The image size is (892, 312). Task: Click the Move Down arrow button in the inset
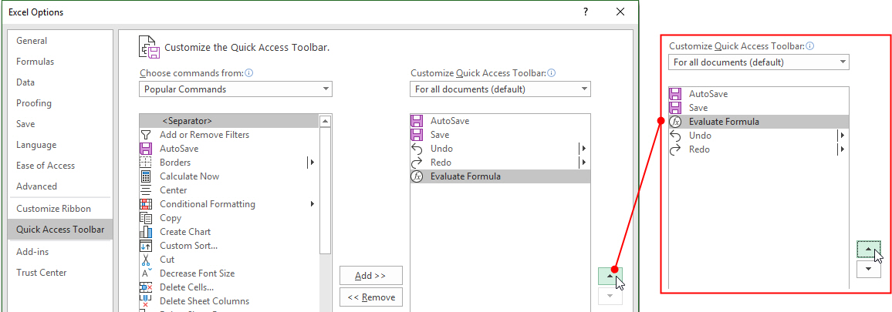(868, 268)
